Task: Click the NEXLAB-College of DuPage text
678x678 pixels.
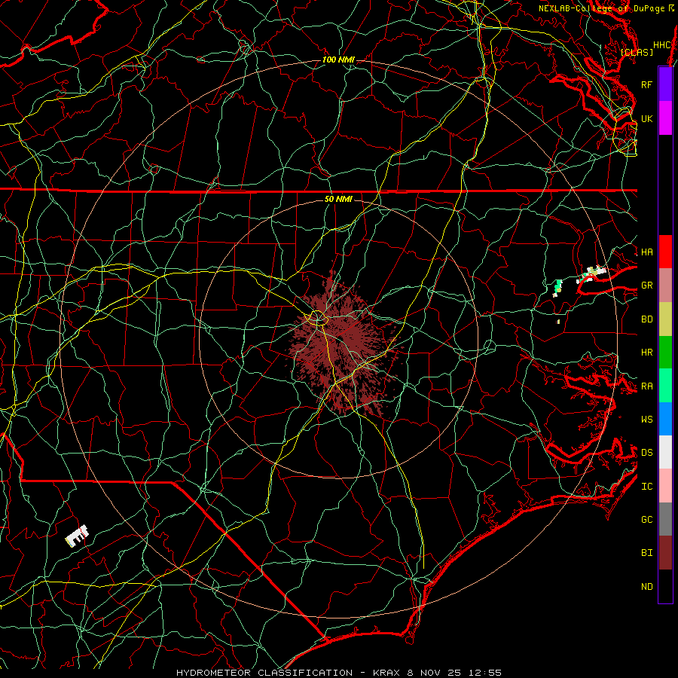Action: point(602,8)
